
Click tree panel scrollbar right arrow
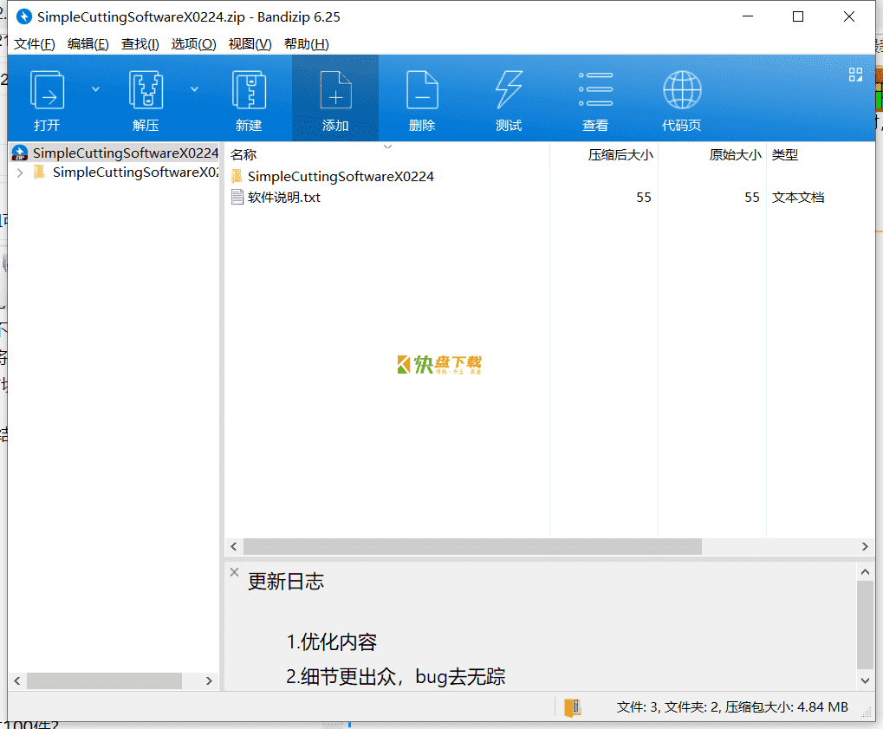(209, 680)
